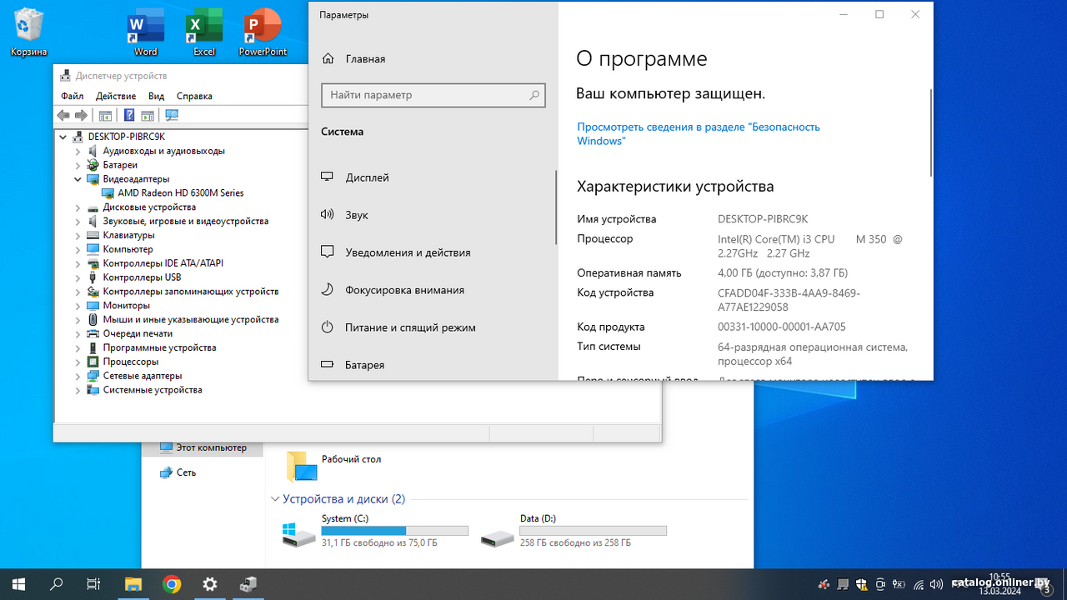Expand the Мониторы node
The width and height of the screenshot is (1067, 600).
[x=78, y=306]
